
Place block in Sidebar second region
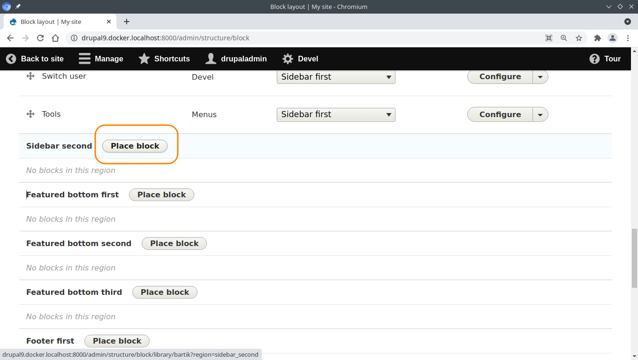tap(135, 146)
